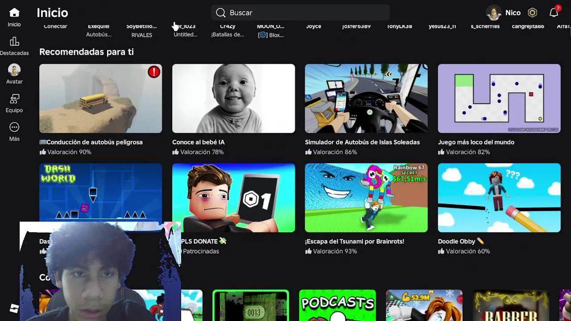The width and height of the screenshot is (571, 321).
Task: Open Conducción de autobús peligrosa thumbnail
Action: [100, 99]
